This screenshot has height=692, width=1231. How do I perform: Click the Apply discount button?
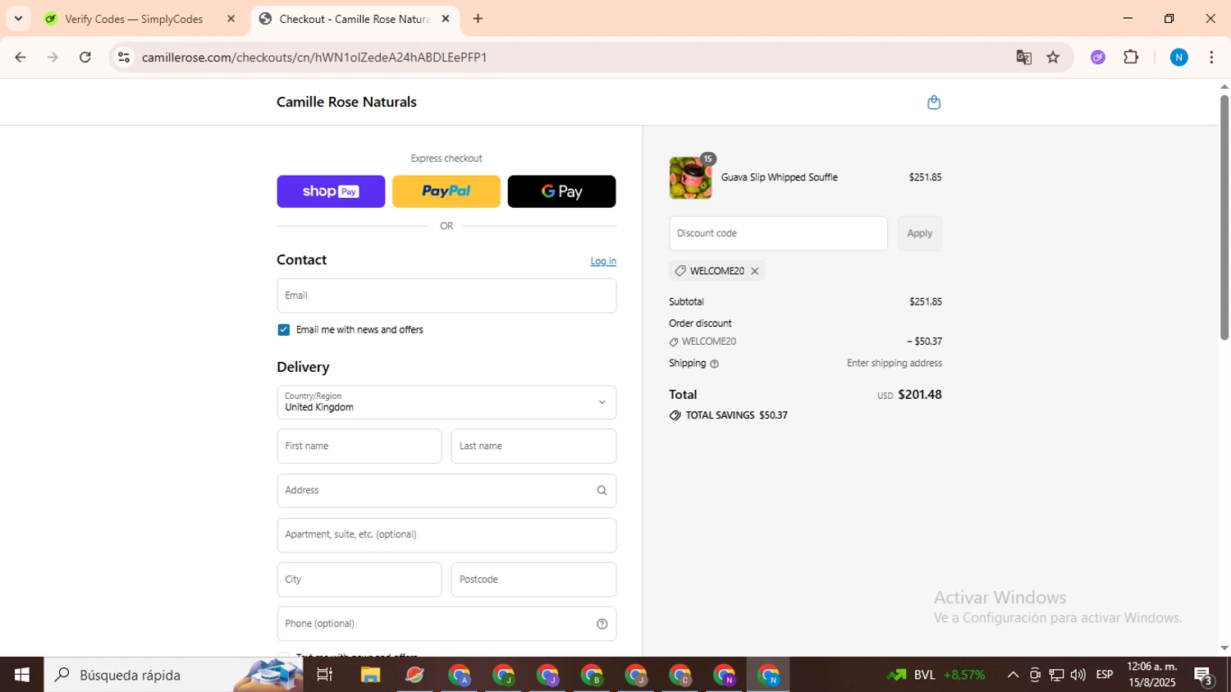[919, 233]
